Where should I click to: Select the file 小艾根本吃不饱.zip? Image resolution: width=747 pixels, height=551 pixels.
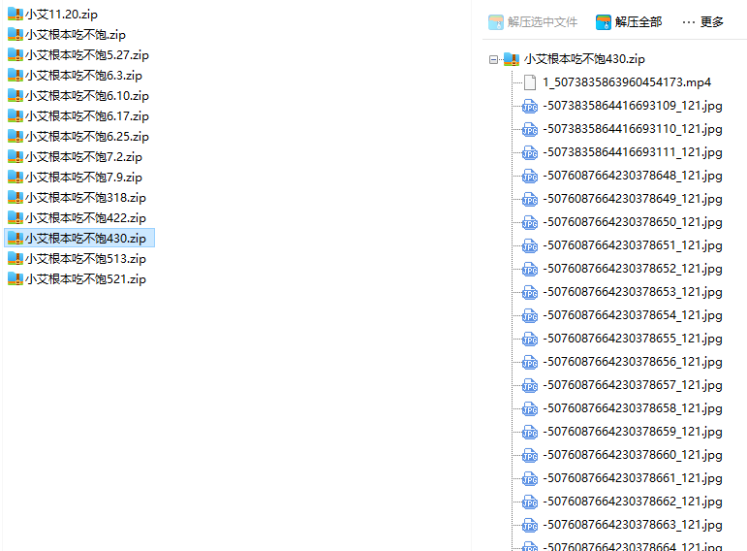pos(76,35)
